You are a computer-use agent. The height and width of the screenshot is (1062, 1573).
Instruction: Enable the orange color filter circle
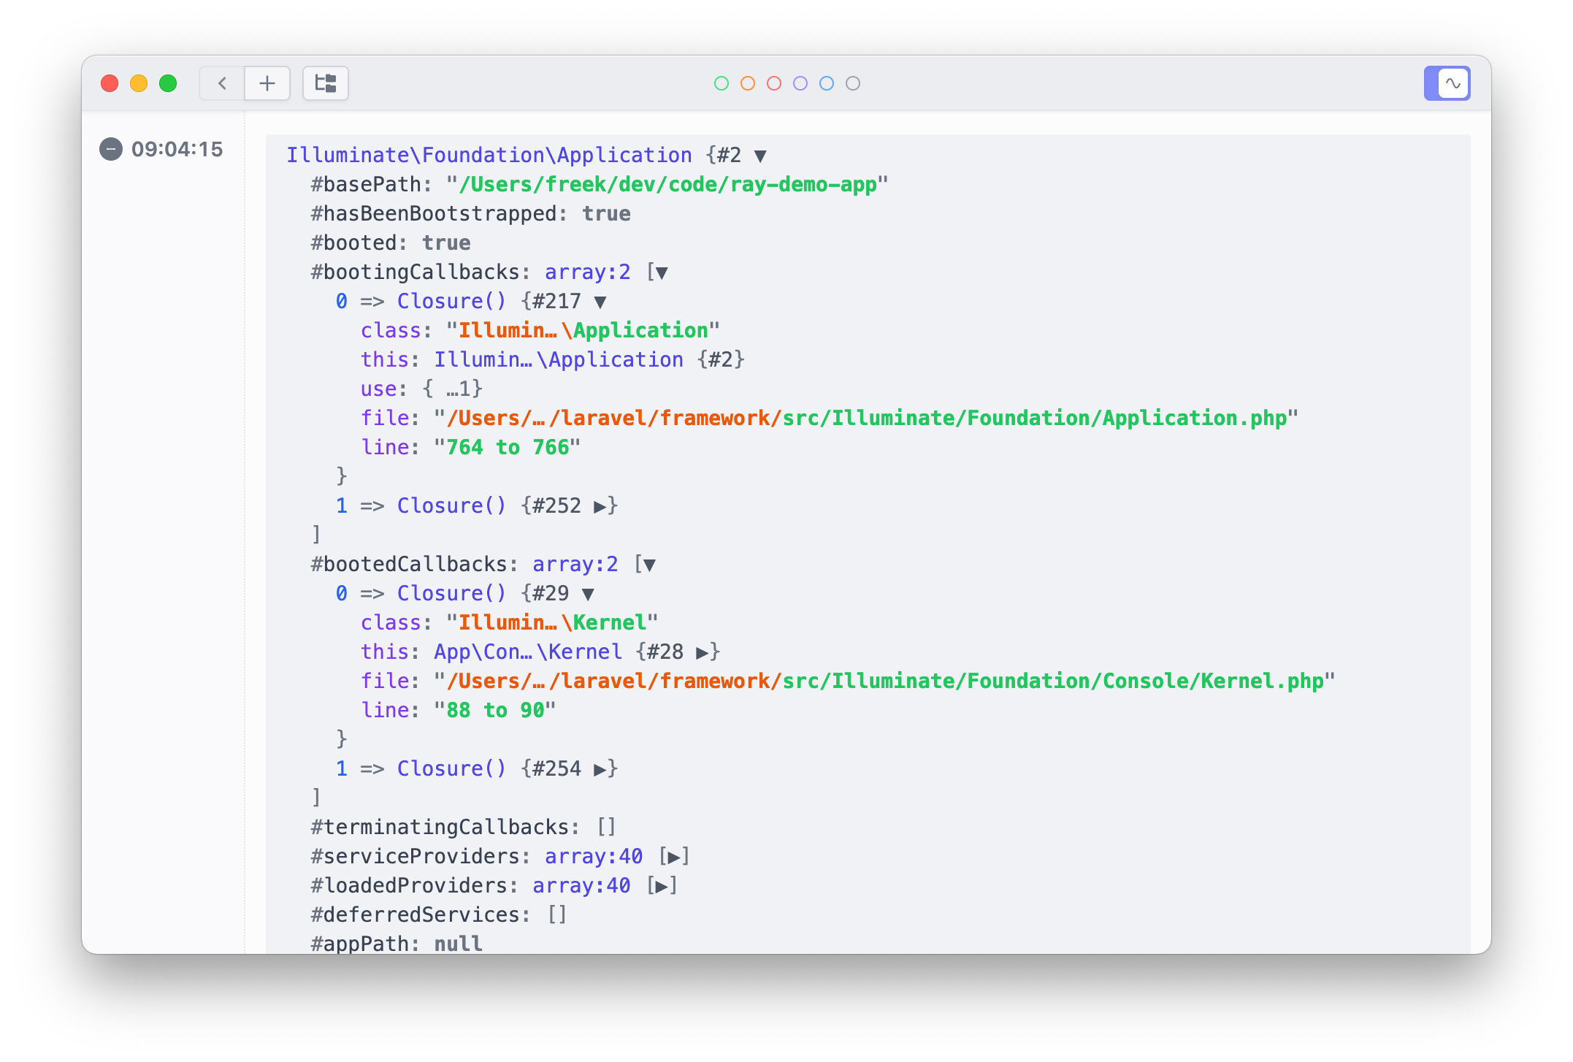(x=748, y=83)
